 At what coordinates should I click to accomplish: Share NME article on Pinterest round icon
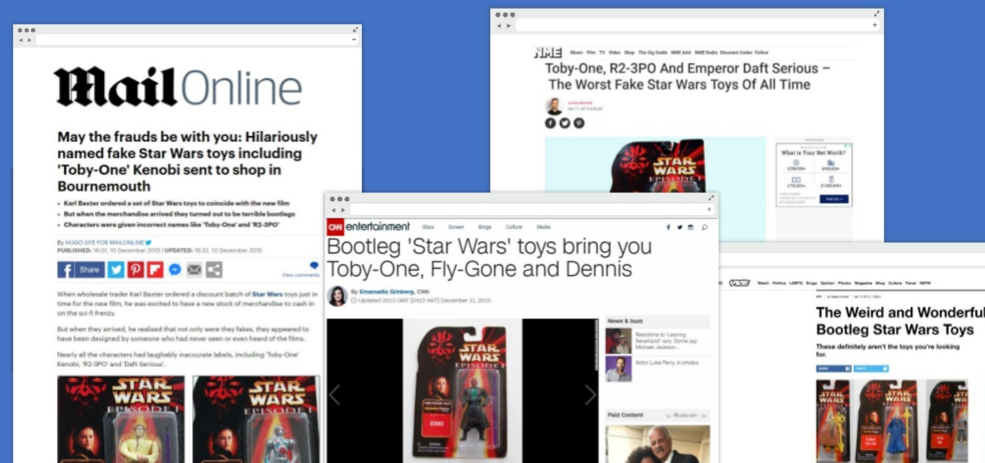579,123
